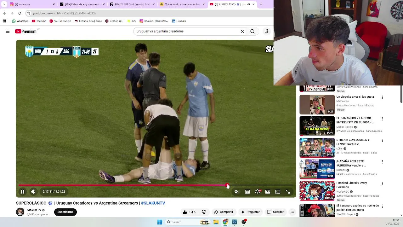This screenshot has width=403, height=227.
Task: Click the YouTube search input field
Action: 187,31
